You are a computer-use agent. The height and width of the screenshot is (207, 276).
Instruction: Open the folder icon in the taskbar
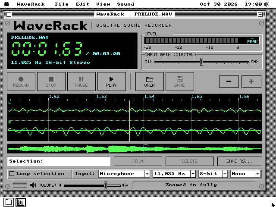point(9,202)
